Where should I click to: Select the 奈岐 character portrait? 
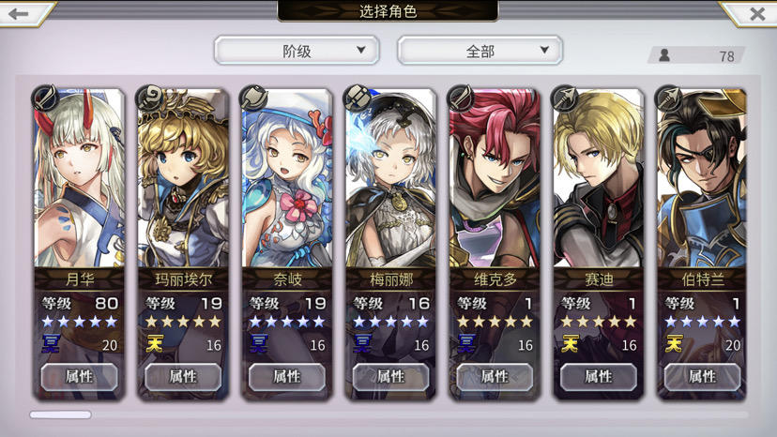pyautogui.click(x=287, y=178)
